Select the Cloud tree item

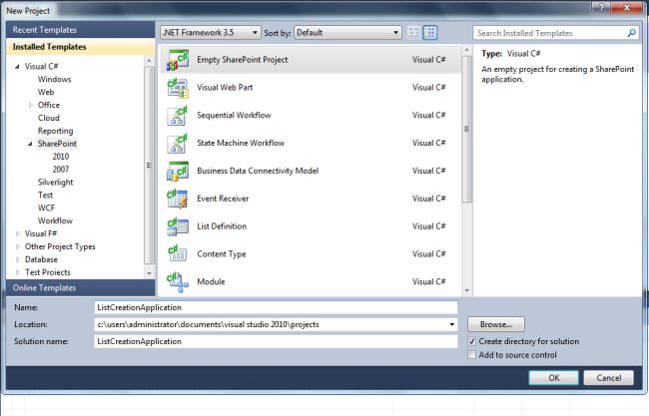[x=49, y=118]
